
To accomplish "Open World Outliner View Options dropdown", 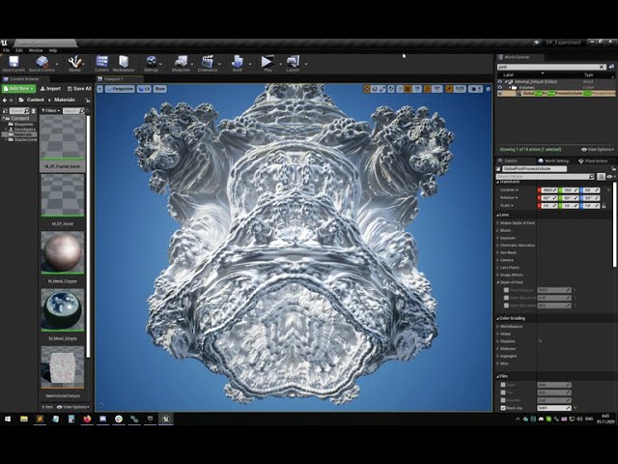I will [x=598, y=150].
